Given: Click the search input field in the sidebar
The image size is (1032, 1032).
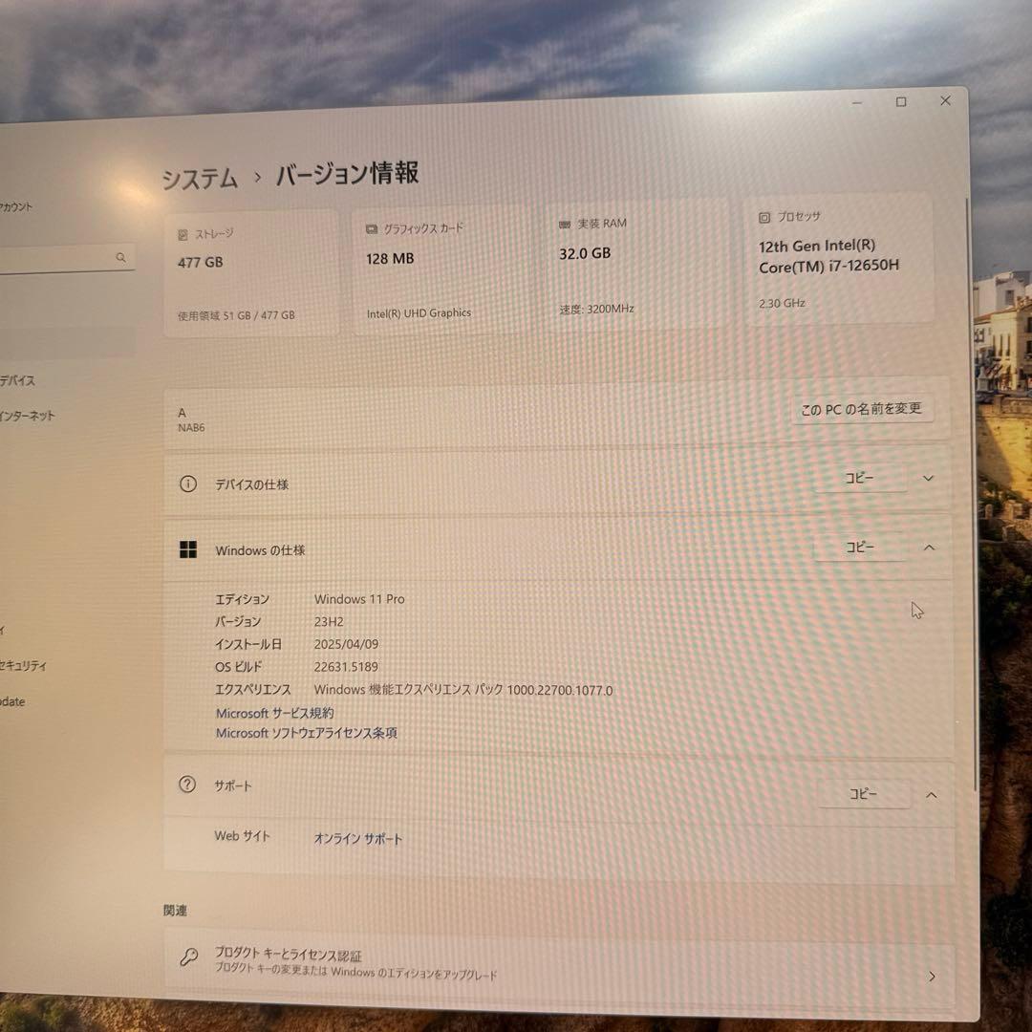Looking at the screenshot, I should pos(57,257).
